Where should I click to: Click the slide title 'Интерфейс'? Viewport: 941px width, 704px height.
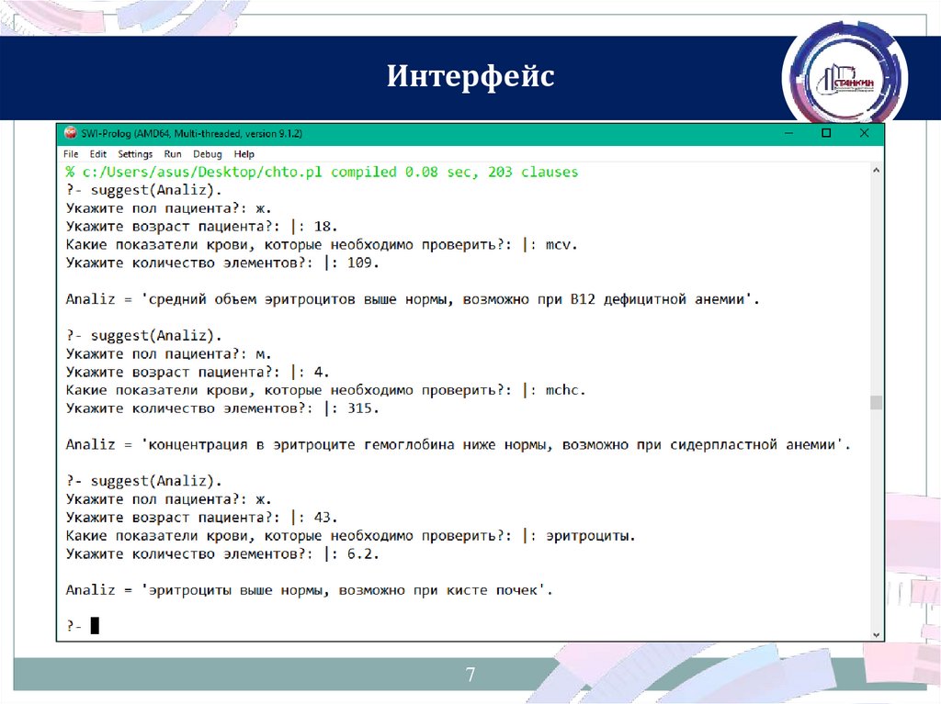pos(470,76)
